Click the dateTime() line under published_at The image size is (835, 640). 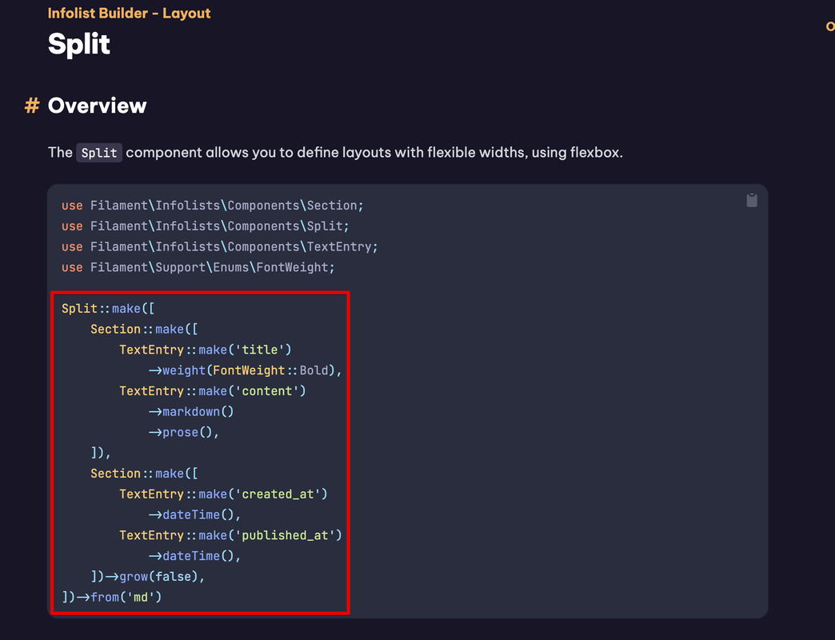(x=194, y=556)
